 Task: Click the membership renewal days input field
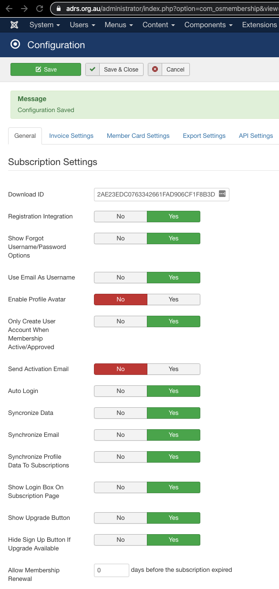tap(112, 570)
